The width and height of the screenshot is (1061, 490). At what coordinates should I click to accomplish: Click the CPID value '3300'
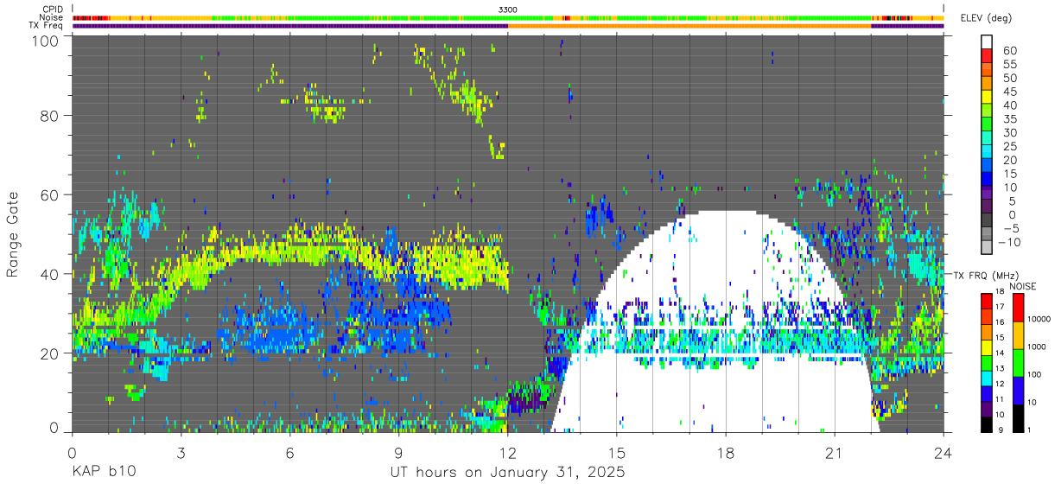(508, 9)
